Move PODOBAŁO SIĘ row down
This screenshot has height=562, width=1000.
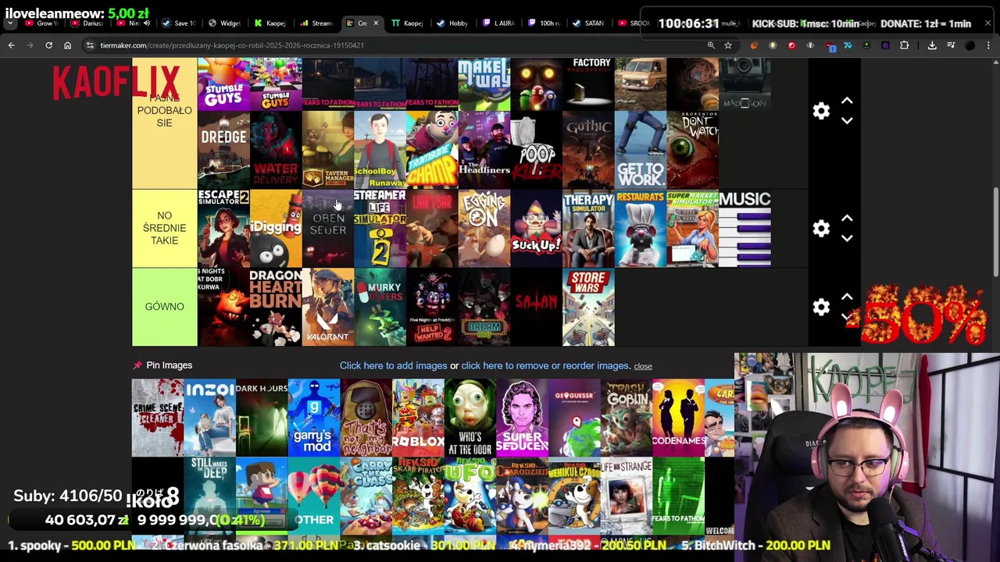click(847, 120)
